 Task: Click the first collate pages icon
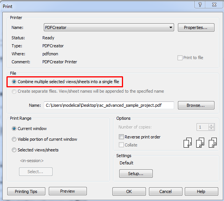pos(187,143)
